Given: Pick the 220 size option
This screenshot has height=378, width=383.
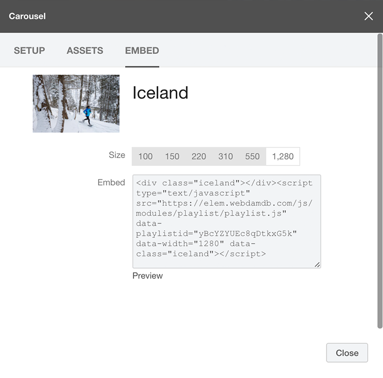Looking at the screenshot, I should pyautogui.click(x=199, y=157).
